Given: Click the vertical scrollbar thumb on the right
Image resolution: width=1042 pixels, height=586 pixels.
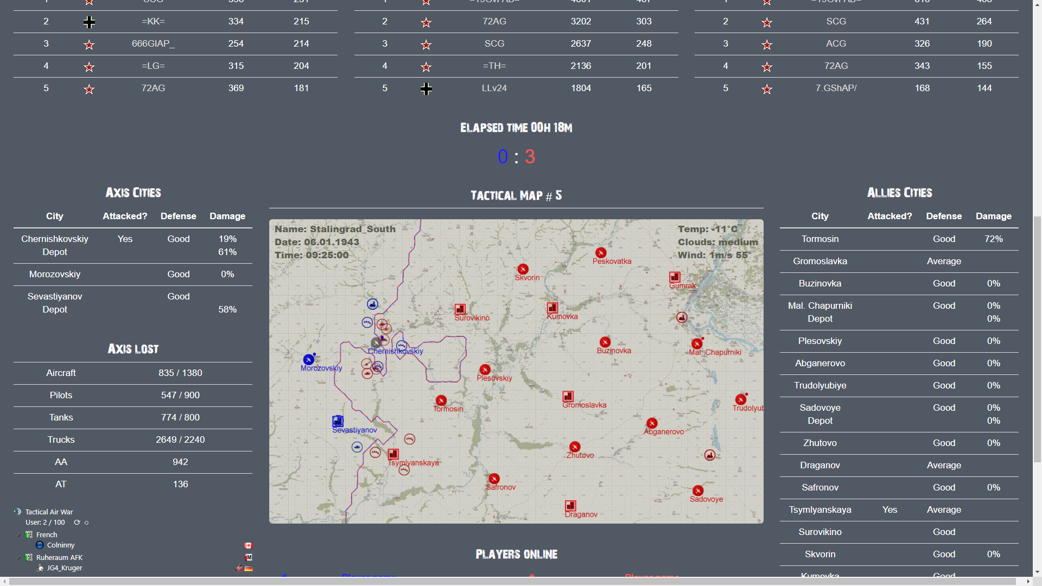Looking at the screenshot, I should click(x=1037, y=339).
